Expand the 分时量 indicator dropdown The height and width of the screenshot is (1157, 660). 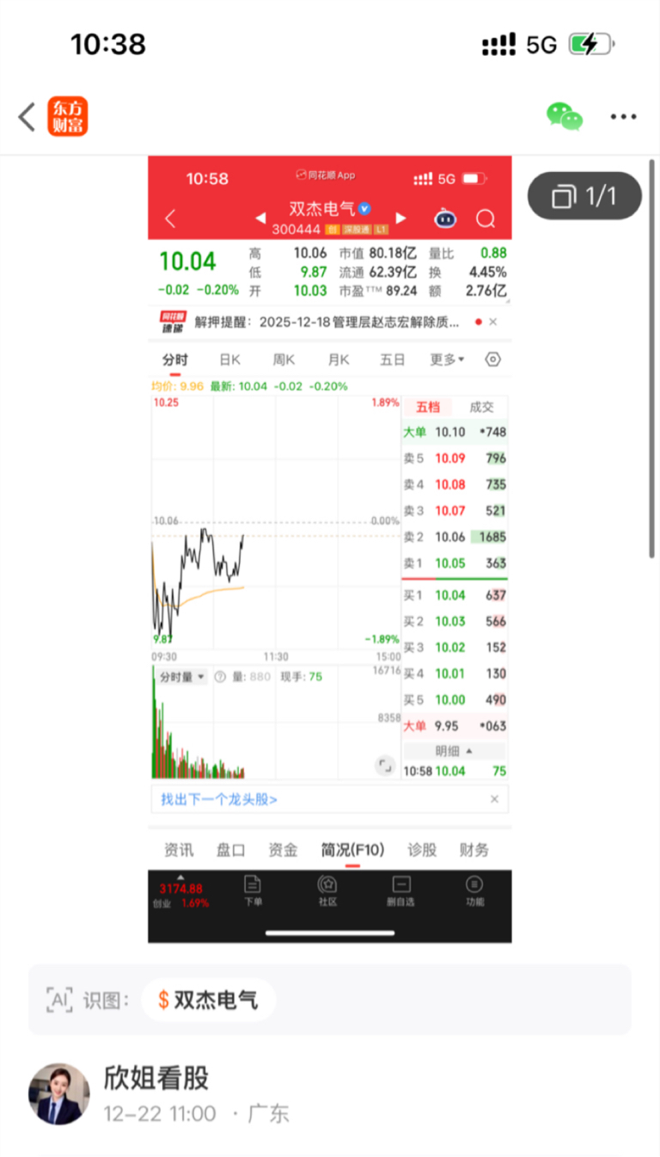point(182,677)
